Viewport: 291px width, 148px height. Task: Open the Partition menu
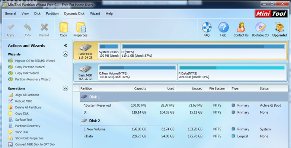52,13
